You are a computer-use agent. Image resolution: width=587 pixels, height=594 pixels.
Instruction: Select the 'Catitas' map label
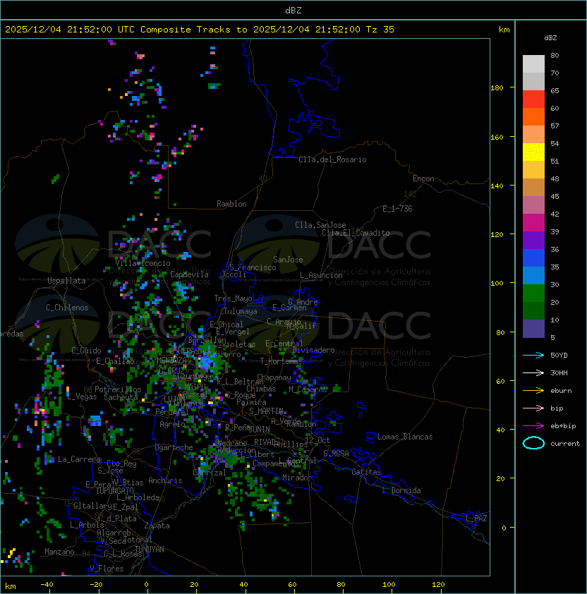pyautogui.click(x=366, y=472)
